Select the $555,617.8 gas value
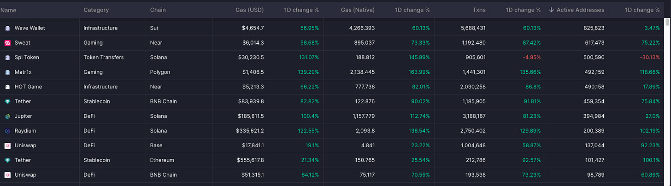 pos(250,160)
